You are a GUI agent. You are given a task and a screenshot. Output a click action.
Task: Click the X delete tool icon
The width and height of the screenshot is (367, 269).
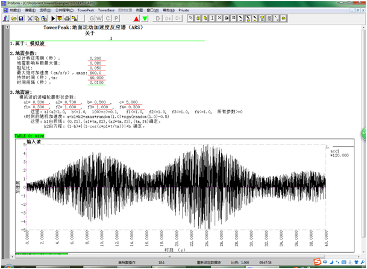(219, 18)
